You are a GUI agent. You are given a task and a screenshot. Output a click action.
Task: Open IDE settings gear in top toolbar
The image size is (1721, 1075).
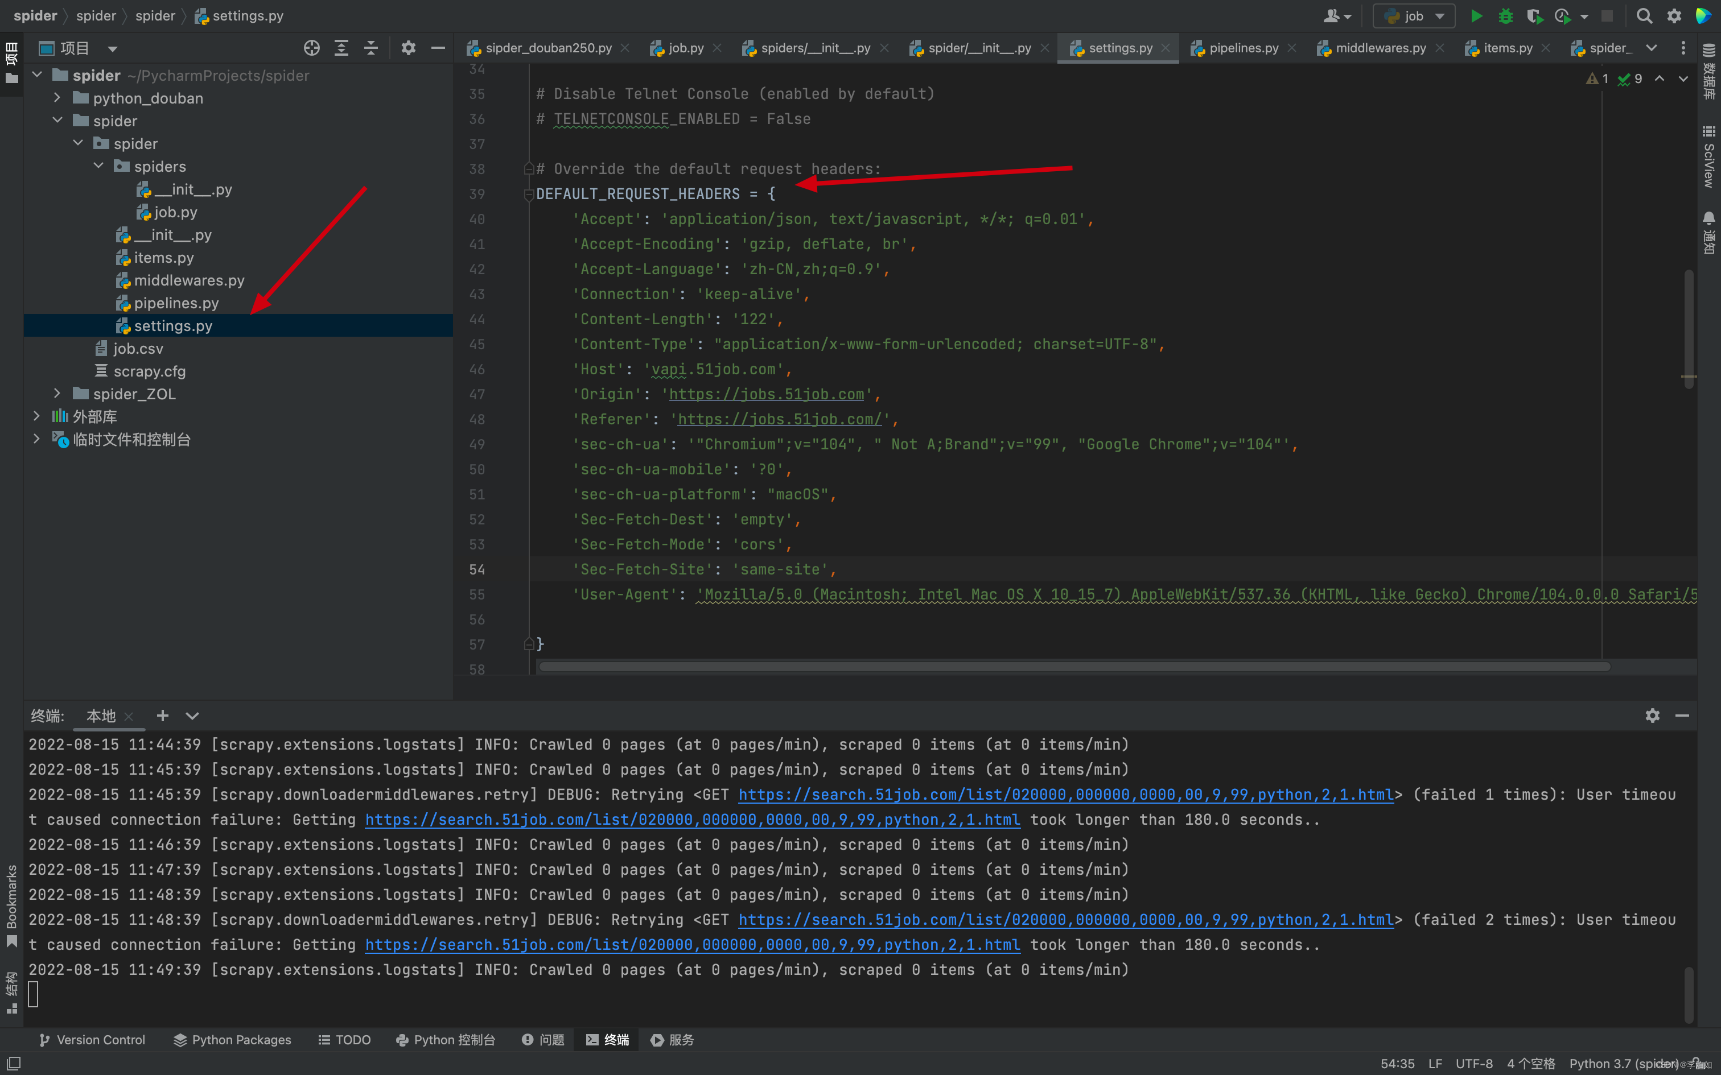[x=1674, y=16]
